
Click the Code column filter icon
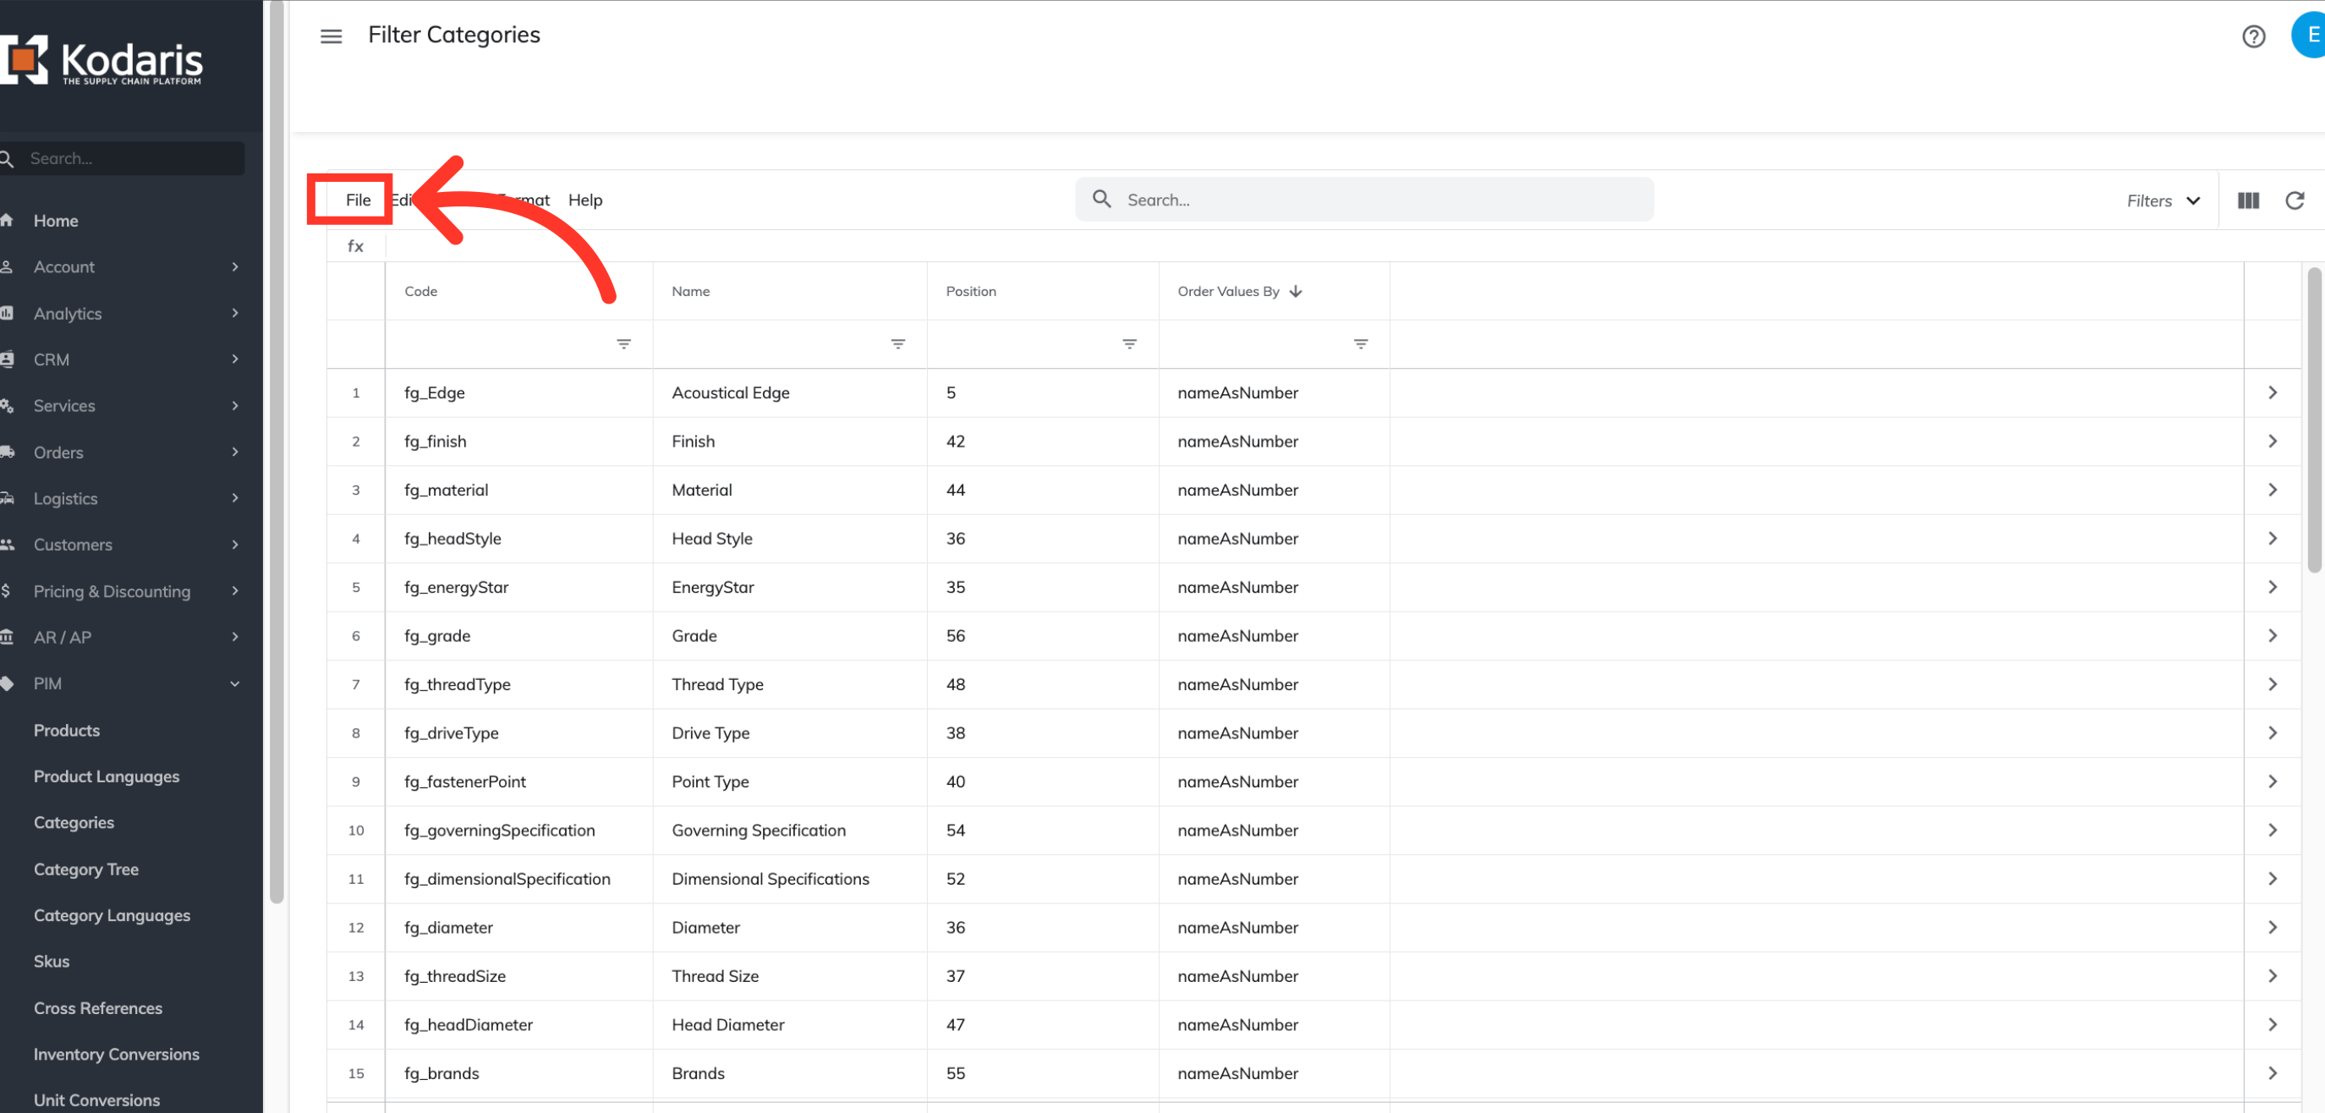pyautogui.click(x=622, y=344)
